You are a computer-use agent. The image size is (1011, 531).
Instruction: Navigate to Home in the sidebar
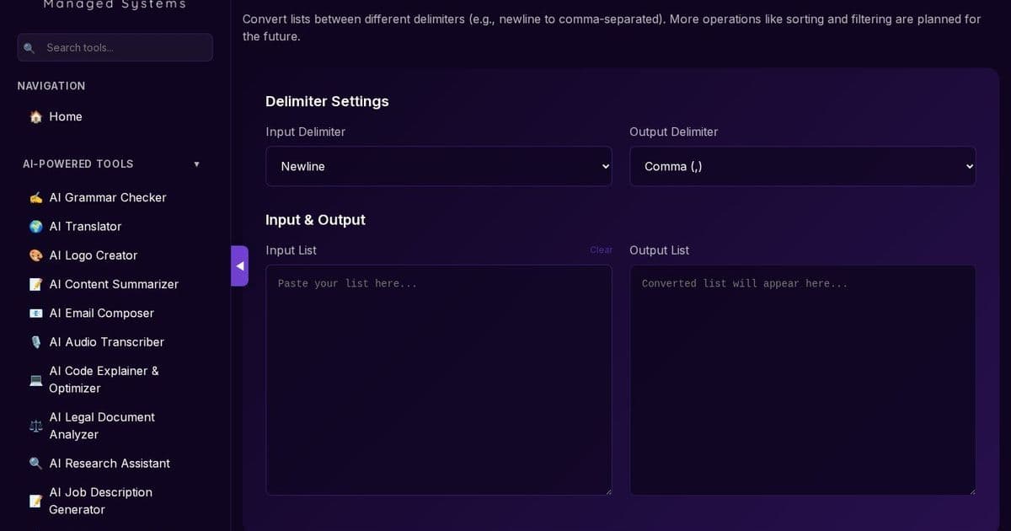click(x=66, y=116)
